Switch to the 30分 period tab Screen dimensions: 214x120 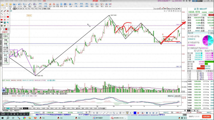click(36, 9)
